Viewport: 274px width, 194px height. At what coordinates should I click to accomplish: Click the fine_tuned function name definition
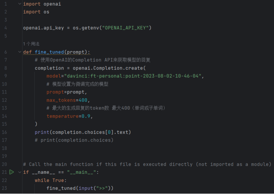[49, 52]
